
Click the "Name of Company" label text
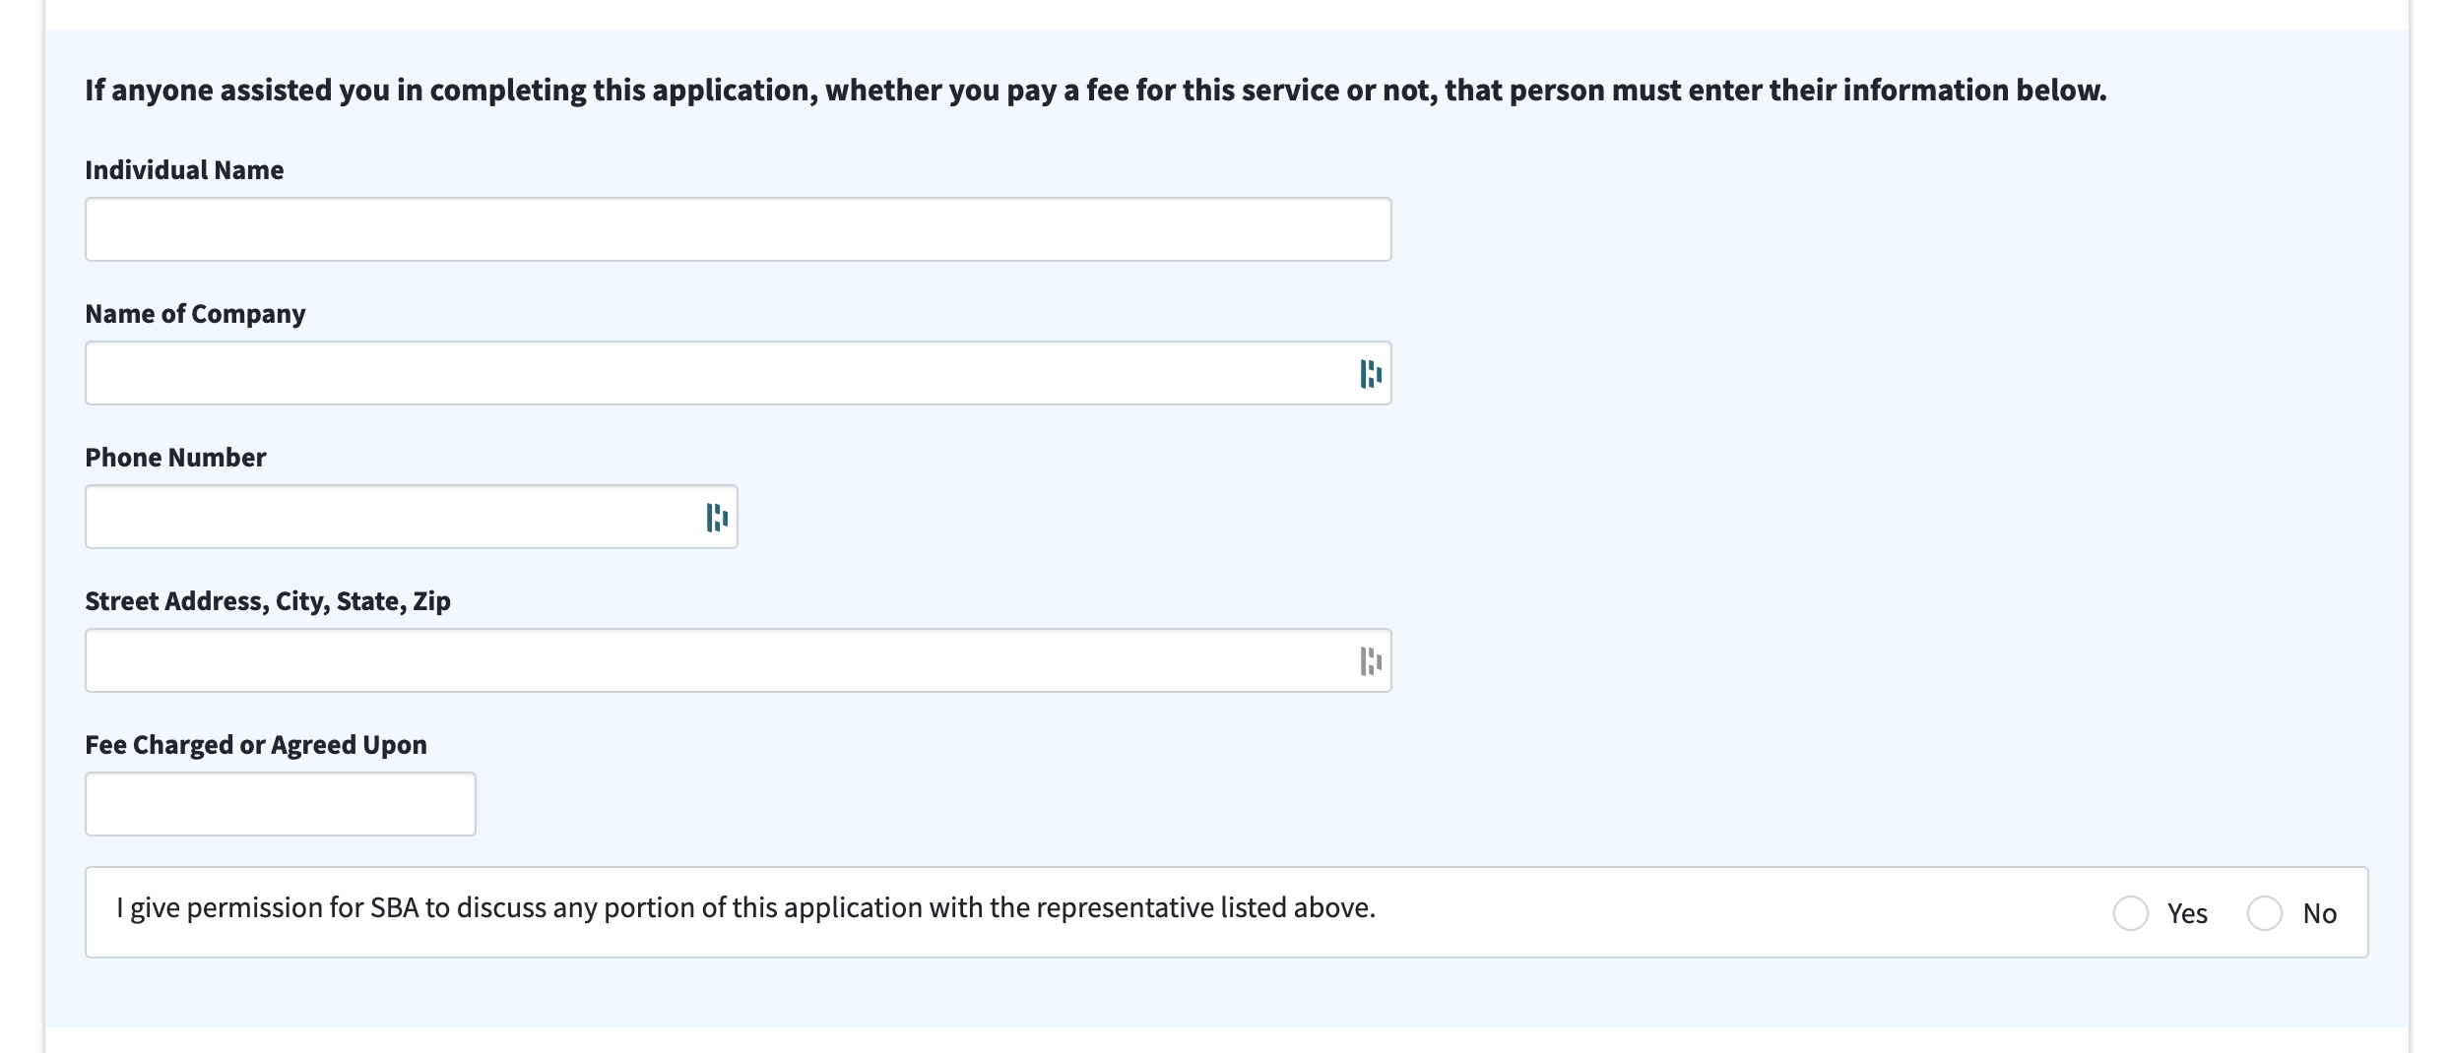coord(195,314)
